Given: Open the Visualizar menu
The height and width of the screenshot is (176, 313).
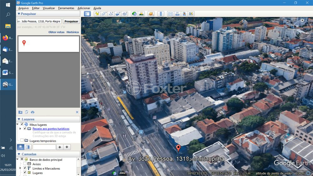Looking at the screenshot, I should point(49,8).
